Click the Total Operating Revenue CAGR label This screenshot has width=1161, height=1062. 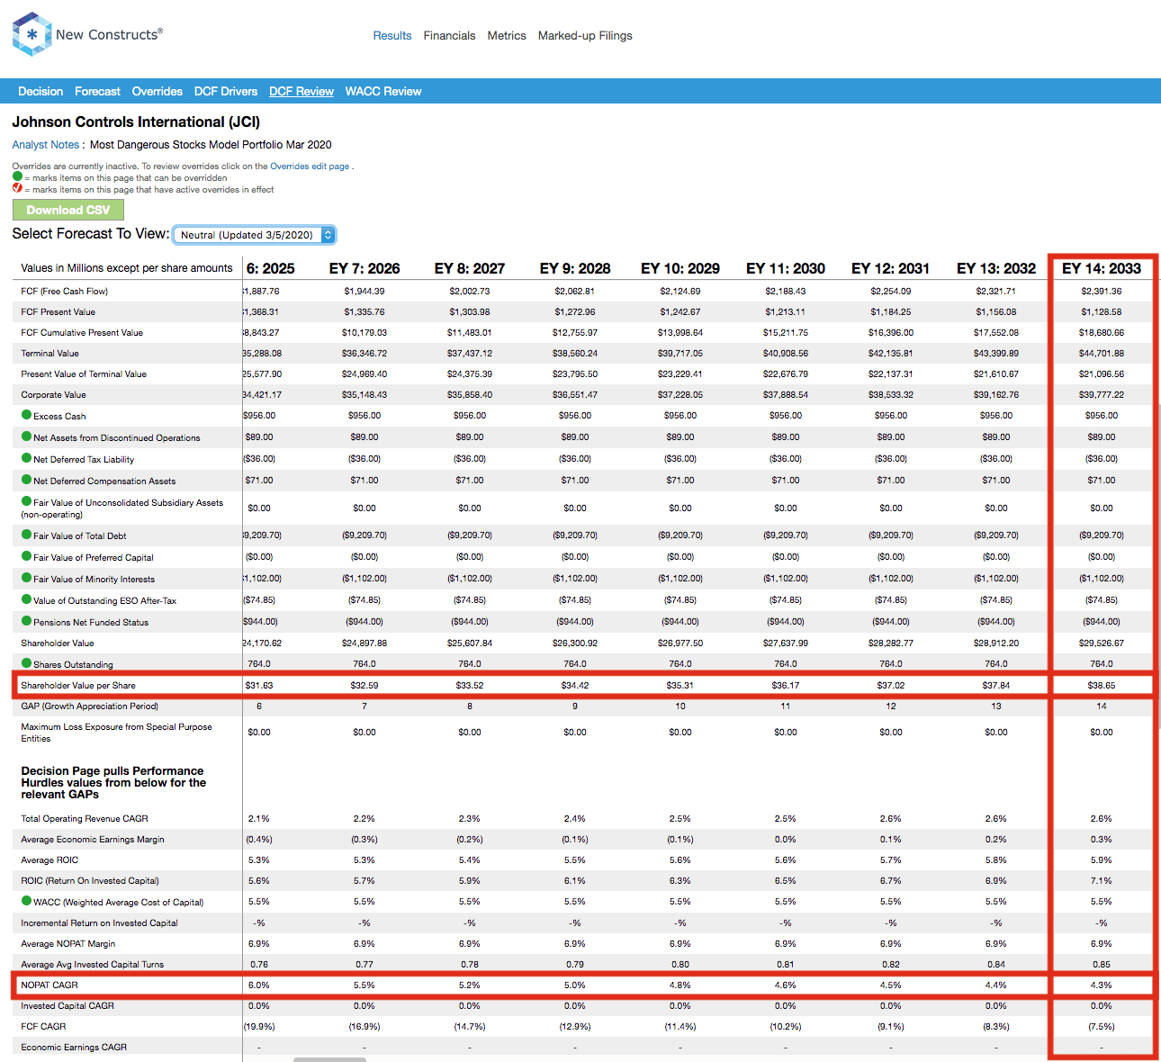[85, 818]
